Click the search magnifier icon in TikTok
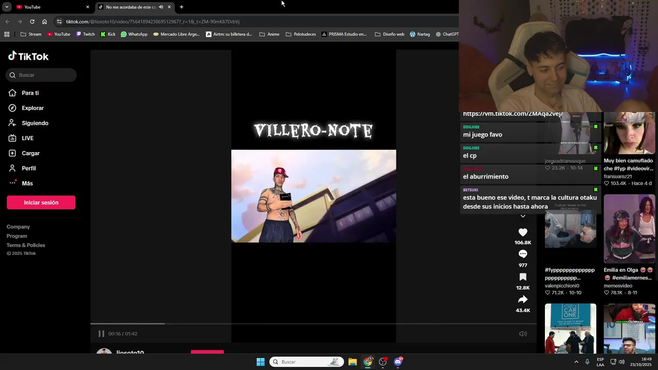Image resolution: width=658 pixels, height=370 pixels. click(x=12, y=75)
